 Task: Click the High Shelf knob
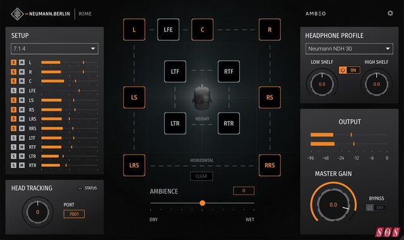point(376,84)
